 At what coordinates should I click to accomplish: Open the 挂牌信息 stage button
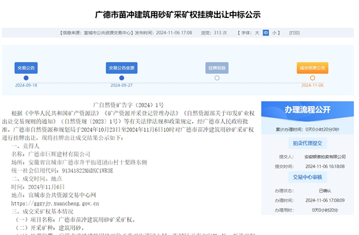[217, 68]
